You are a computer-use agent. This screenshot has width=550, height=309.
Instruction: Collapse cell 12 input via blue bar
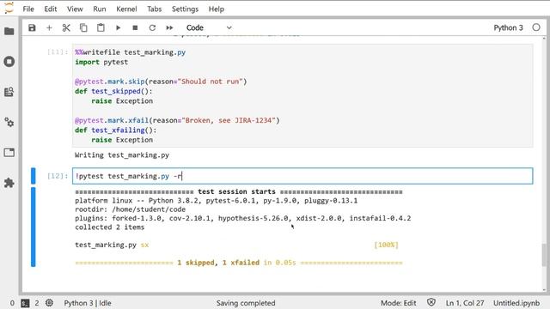[34, 176]
